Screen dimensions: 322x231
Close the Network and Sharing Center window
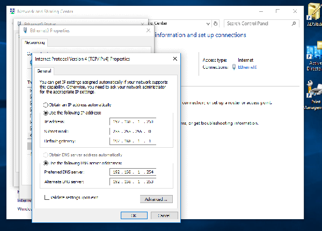click(295, 11)
